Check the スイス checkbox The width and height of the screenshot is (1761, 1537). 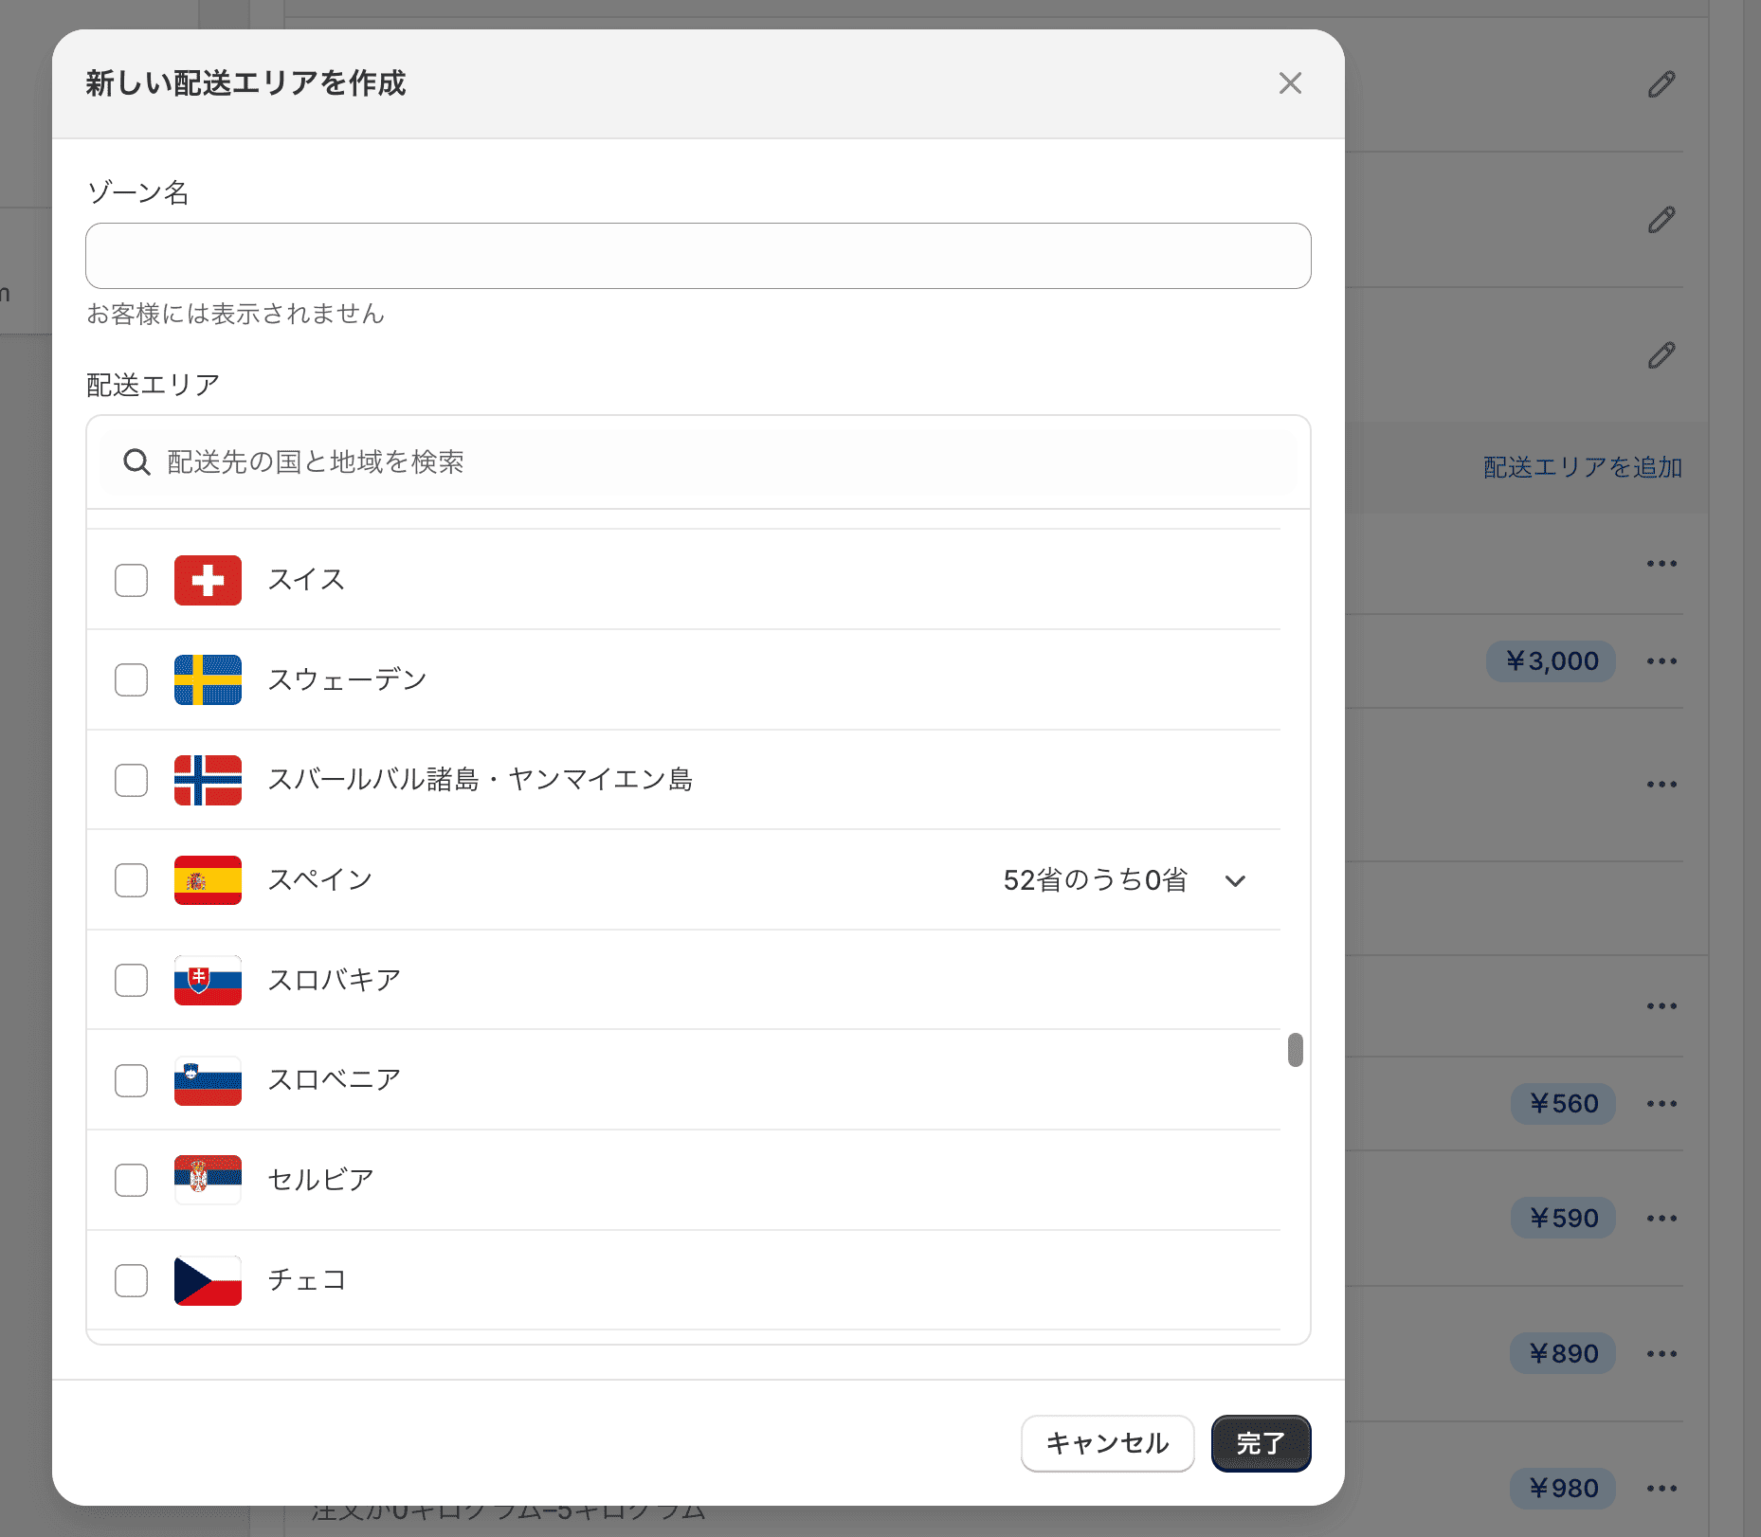coord(131,580)
